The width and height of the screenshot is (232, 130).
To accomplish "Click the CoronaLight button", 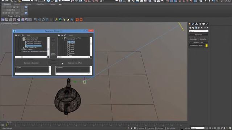I will pyautogui.click(x=194, y=39).
